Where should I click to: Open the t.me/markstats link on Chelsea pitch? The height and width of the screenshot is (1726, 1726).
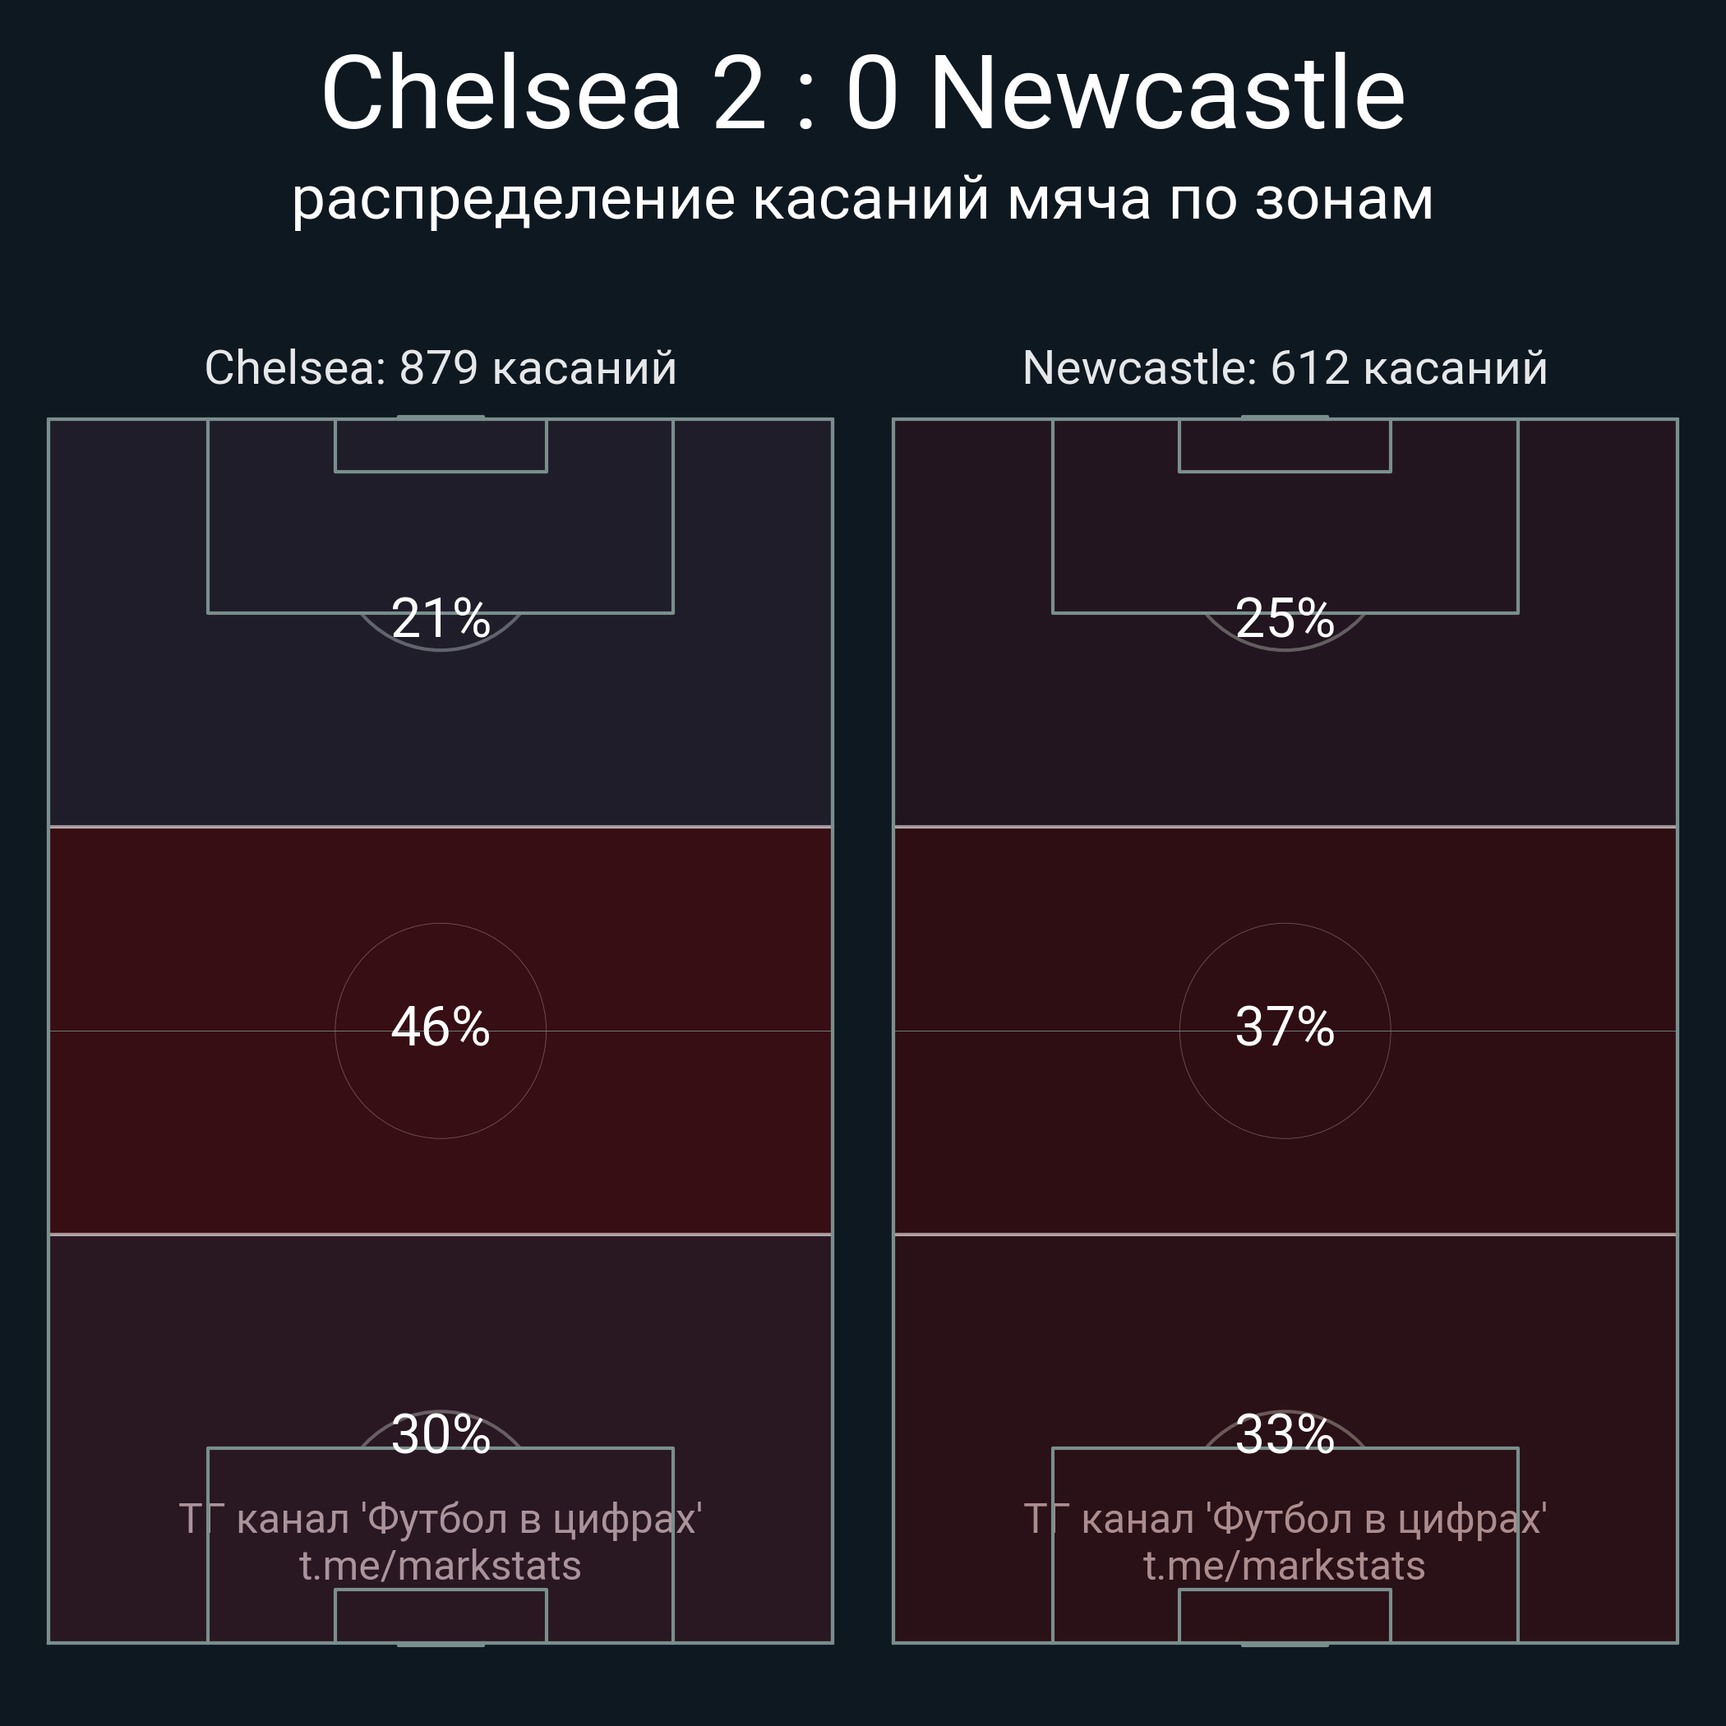click(x=441, y=1566)
